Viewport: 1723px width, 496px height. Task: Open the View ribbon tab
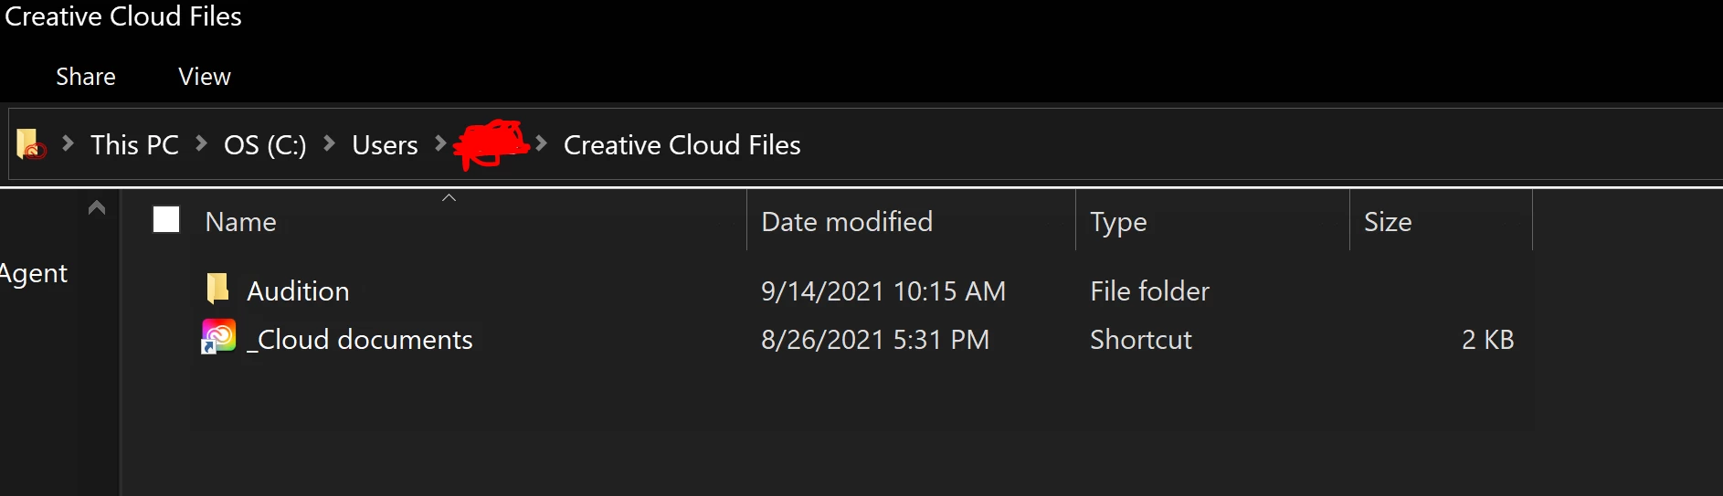pos(205,77)
